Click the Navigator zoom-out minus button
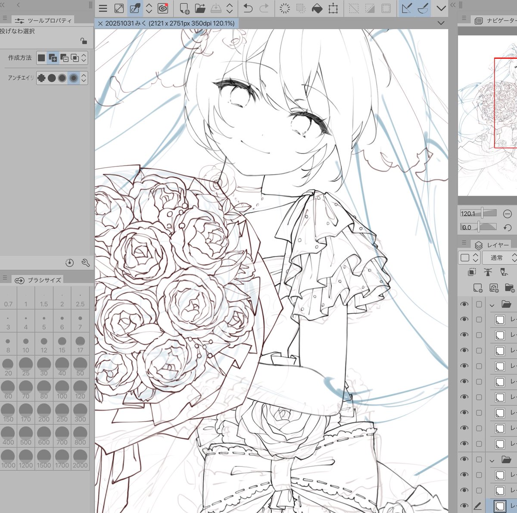 click(x=507, y=213)
